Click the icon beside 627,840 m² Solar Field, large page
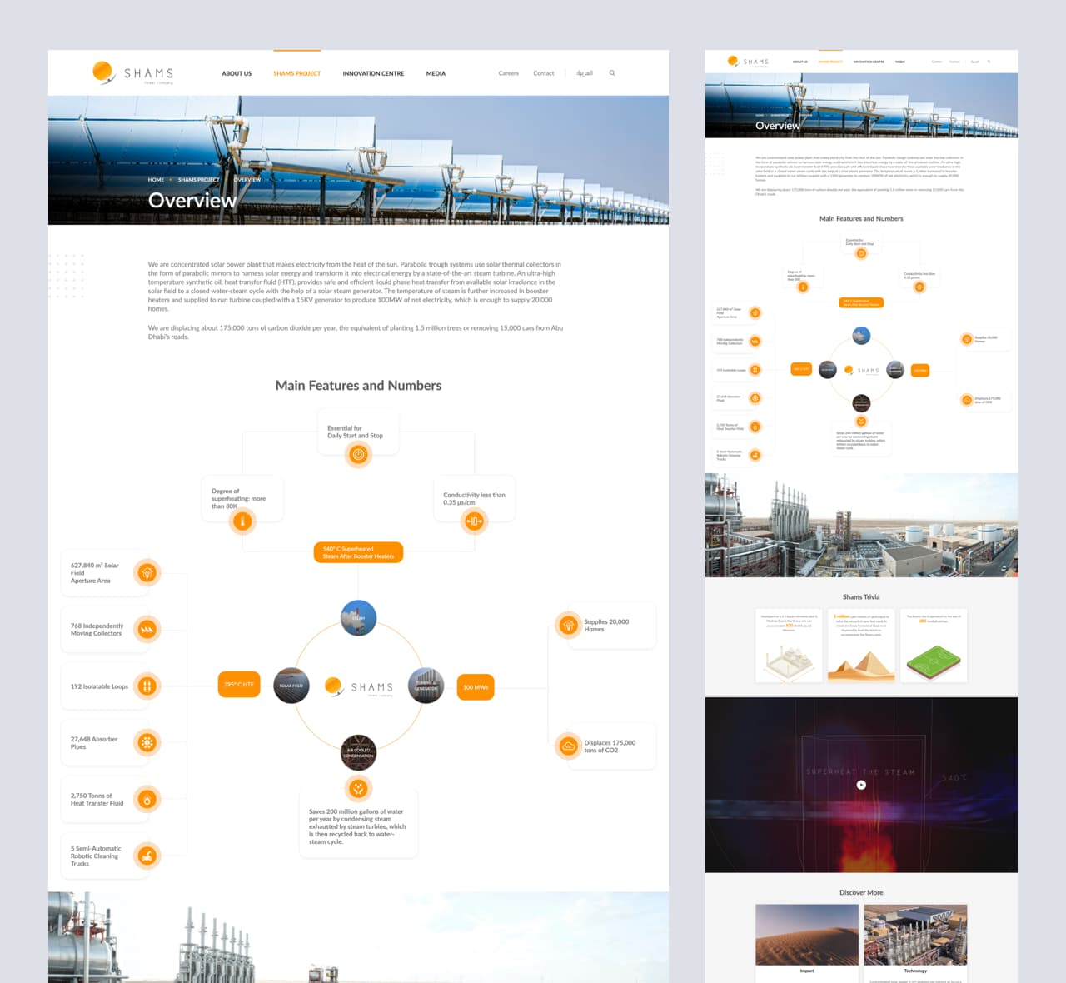Viewport: 1066px width, 983px height. [x=147, y=573]
